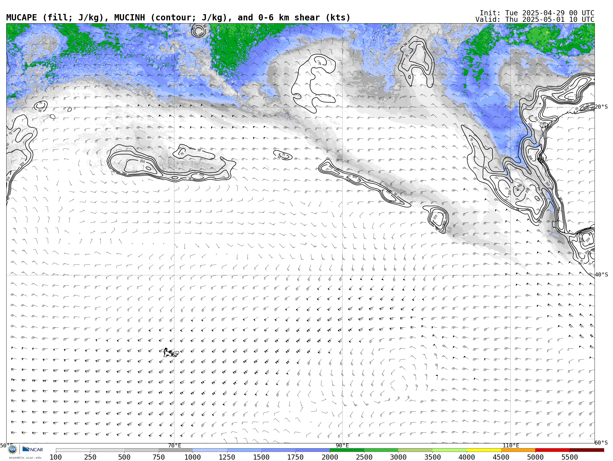Pick the dark gray 750–1000 colorbar swatch
Screen dimensions: 613x461
click(x=176, y=450)
